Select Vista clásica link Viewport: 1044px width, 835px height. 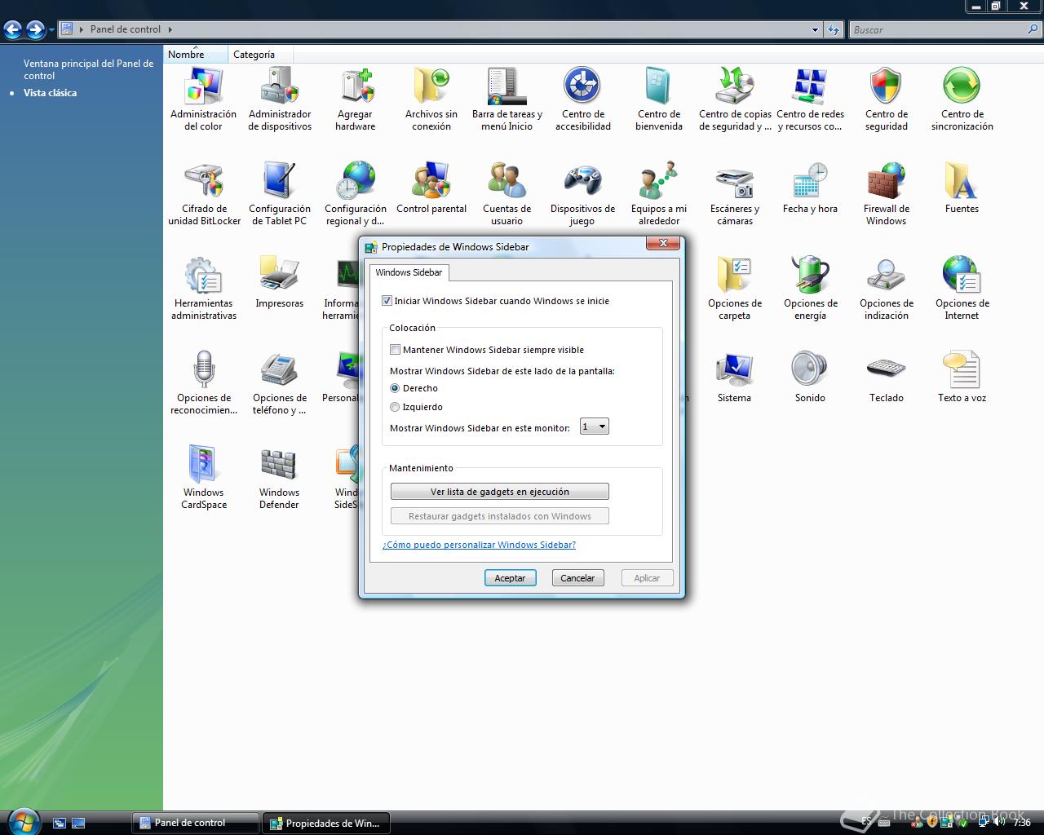(x=50, y=93)
